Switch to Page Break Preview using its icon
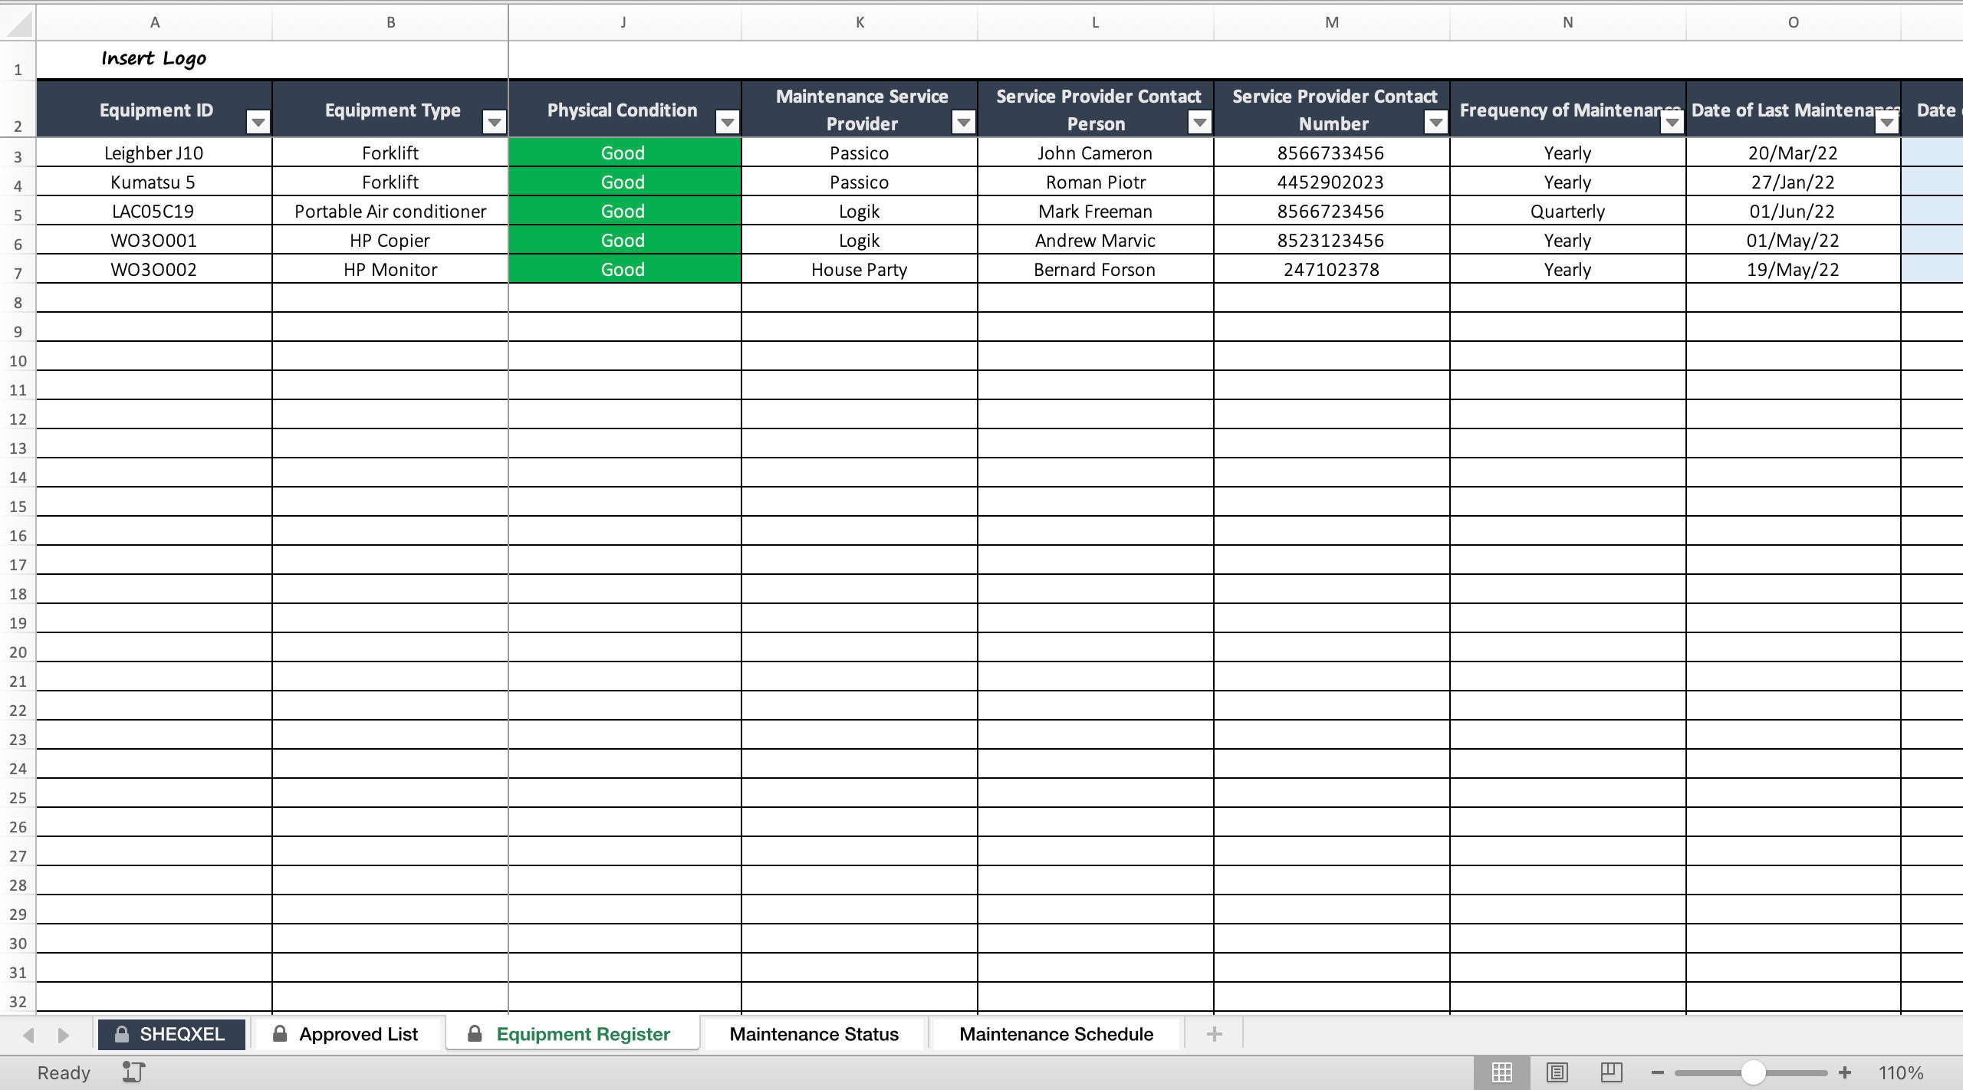Viewport: 1963px width, 1090px height. 1610,1072
